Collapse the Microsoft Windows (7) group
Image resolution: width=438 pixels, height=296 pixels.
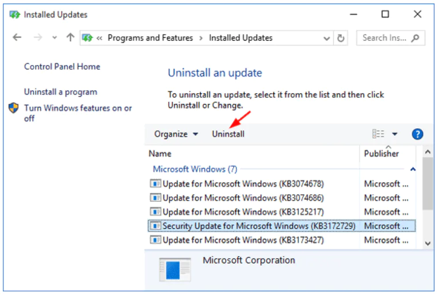[413, 170]
